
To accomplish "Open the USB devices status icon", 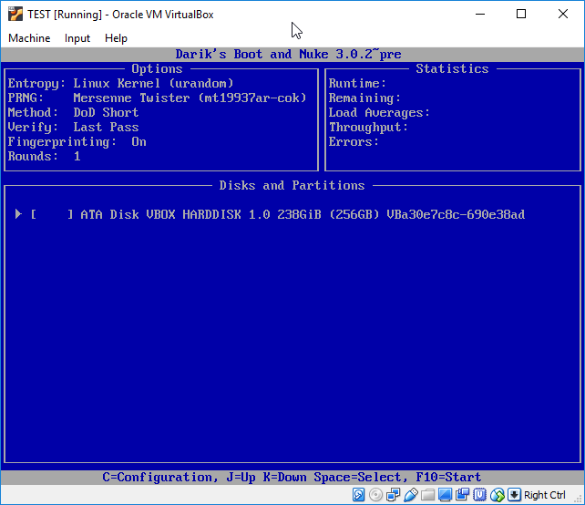I will coord(410,495).
